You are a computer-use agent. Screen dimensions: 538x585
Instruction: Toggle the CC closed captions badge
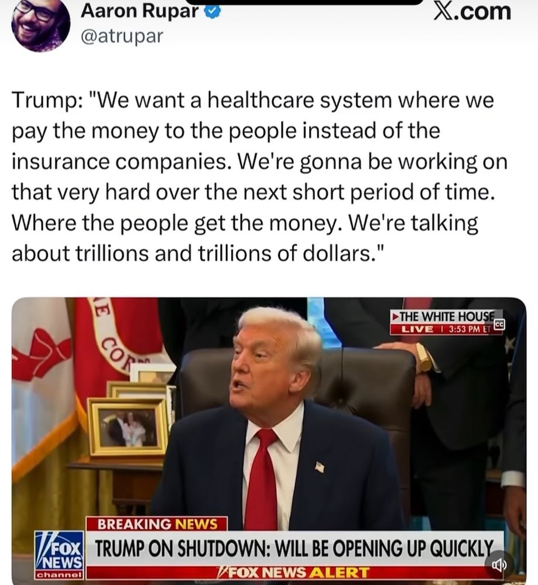pyautogui.click(x=499, y=325)
